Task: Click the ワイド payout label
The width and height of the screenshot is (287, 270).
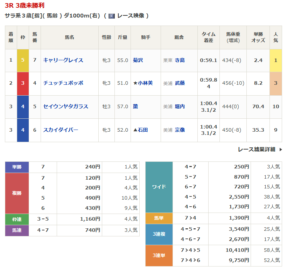Action: [x=159, y=187]
